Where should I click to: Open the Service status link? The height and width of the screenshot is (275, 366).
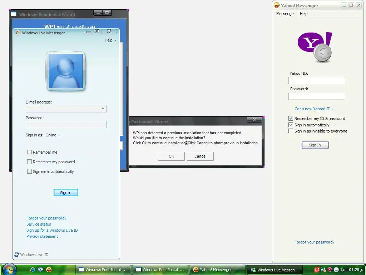(39, 224)
